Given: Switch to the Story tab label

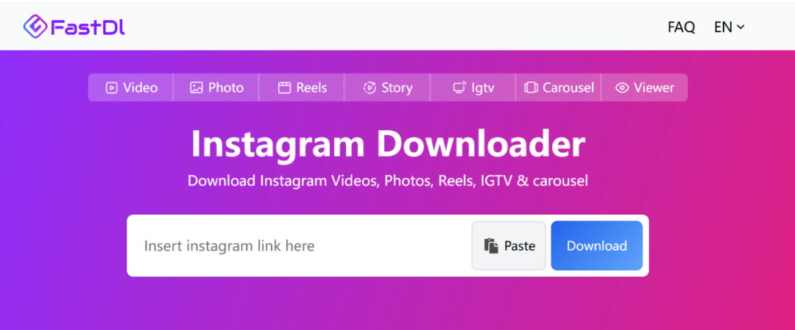Looking at the screenshot, I should point(397,88).
